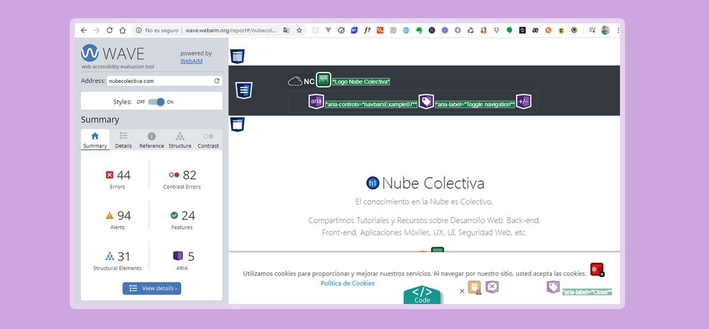Image resolution: width=709 pixels, height=329 pixels.
Task: Click the NC cloud logo in navbar
Action: coord(301,81)
